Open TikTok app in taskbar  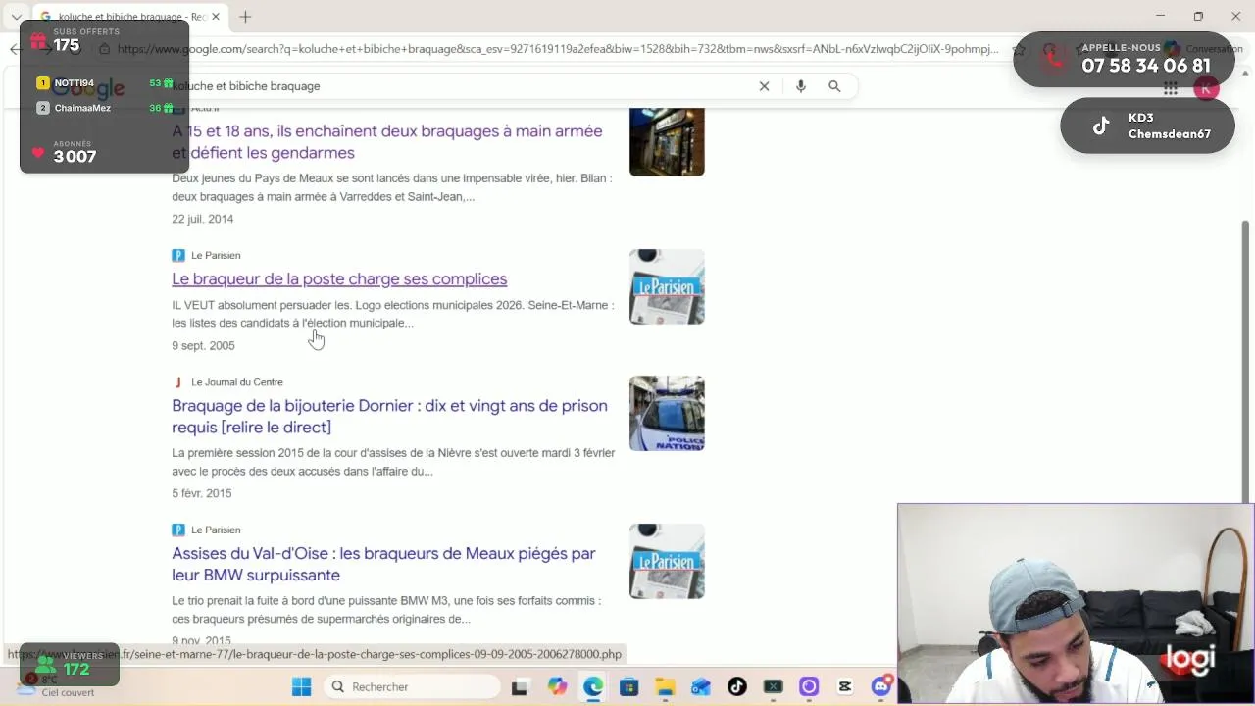tap(736, 686)
